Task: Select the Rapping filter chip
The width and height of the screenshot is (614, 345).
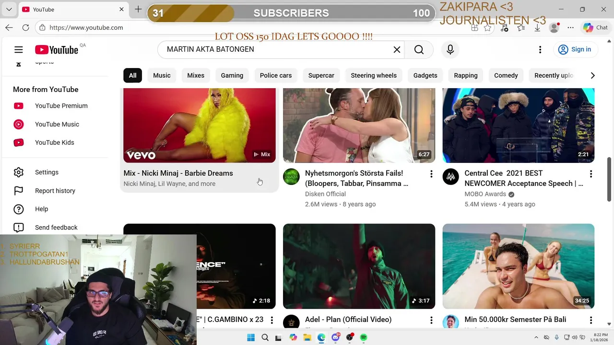Action: pos(466,75)
